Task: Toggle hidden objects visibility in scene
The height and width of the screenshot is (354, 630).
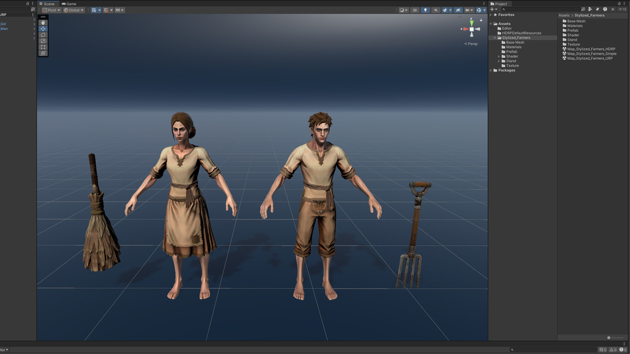Action: pos(458,10)
